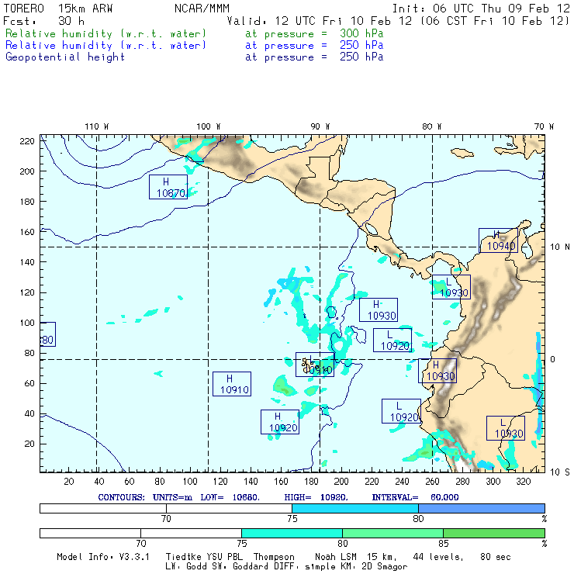Click the '300' x-axis tick label

(493, 482)
